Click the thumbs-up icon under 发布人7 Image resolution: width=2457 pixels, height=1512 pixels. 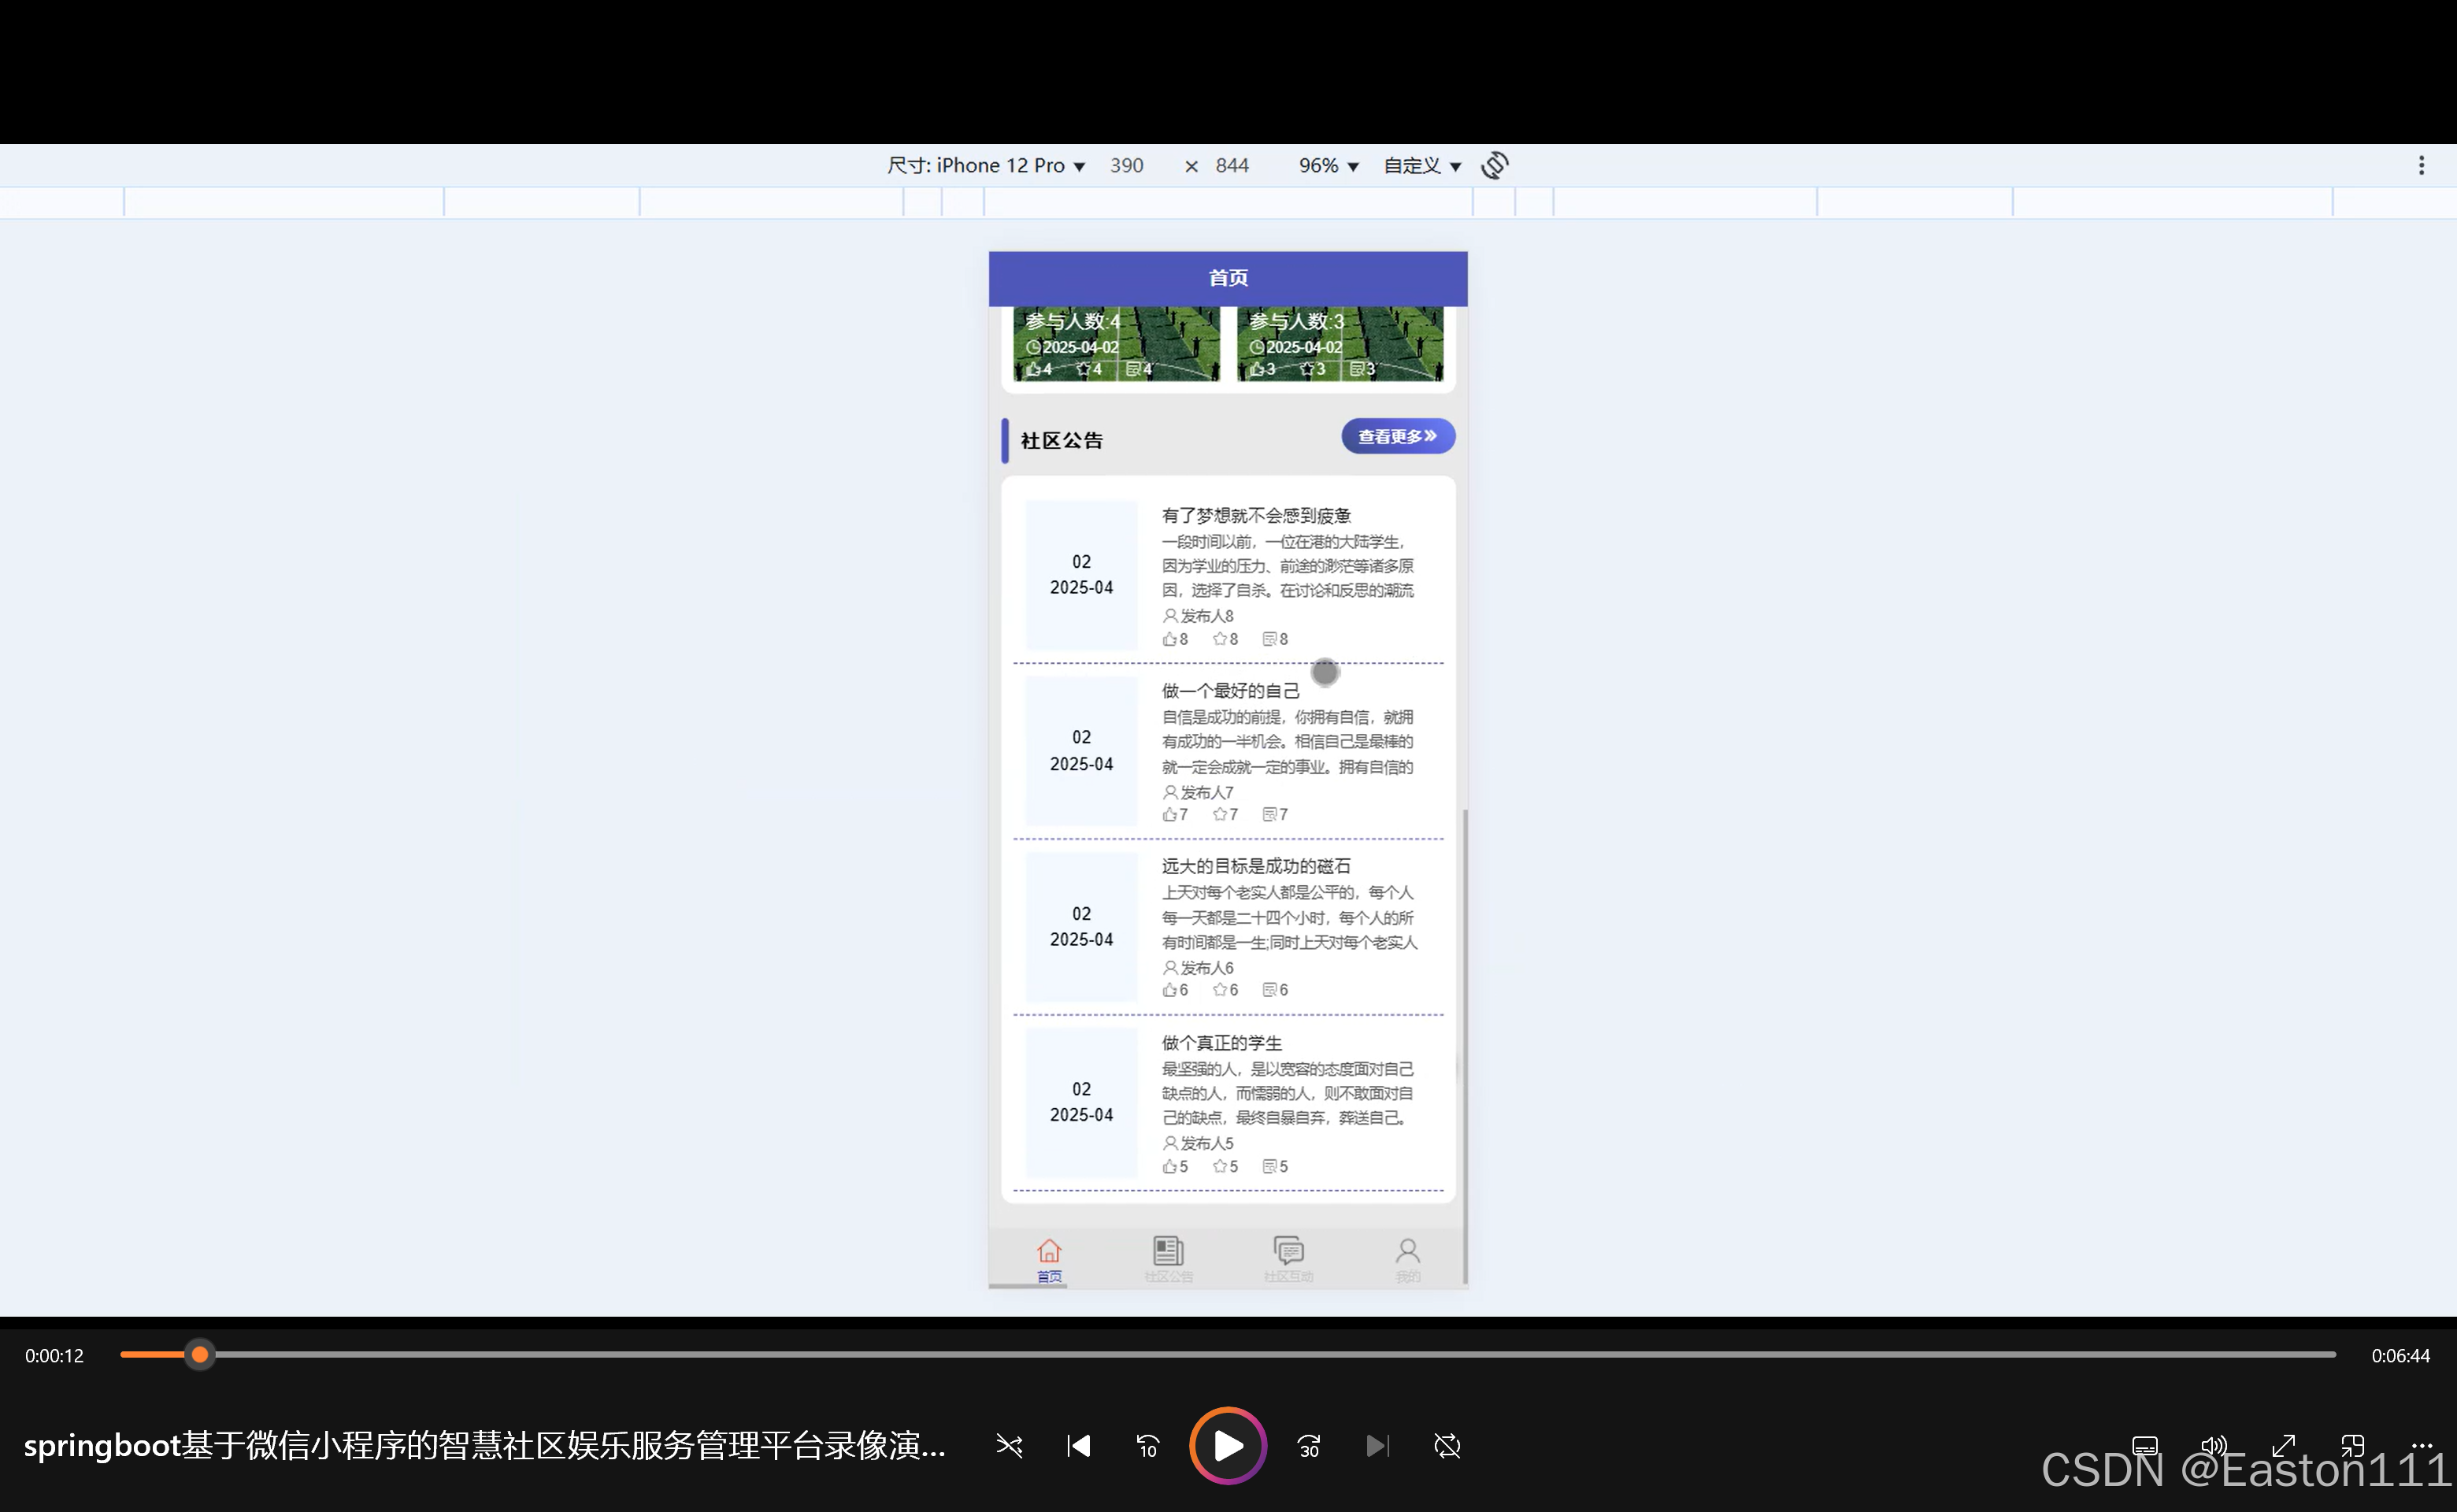[x=1169, y=814]
